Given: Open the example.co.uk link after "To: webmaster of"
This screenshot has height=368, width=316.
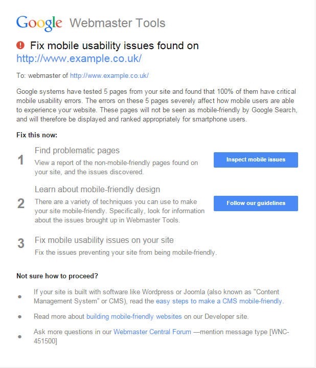Looking at the screenshot, I should click(109, 75).
